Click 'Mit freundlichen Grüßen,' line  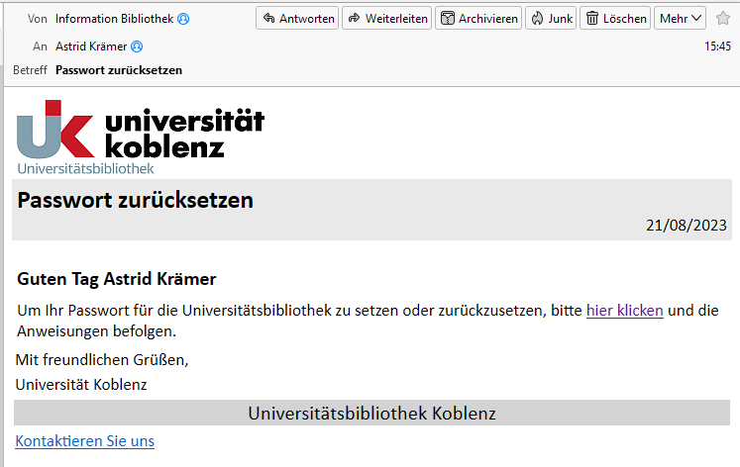point(102,360)
